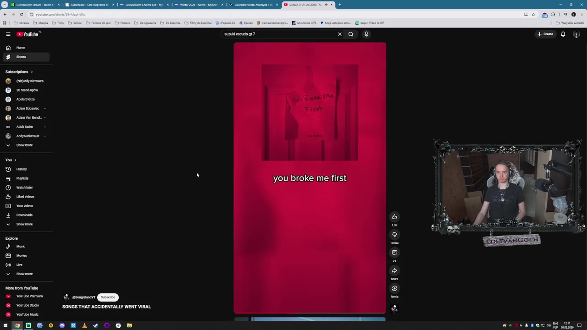This screenshot has width=587, height=330.
Task: Dislike this Short
Action: (394, 235)
